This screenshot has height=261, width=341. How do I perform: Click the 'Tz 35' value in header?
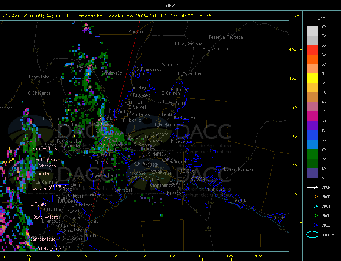(x=204, y=16)
